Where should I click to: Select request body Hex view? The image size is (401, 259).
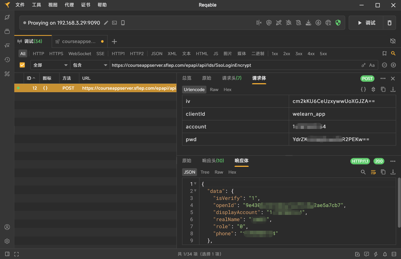click(x=227, y=89)
